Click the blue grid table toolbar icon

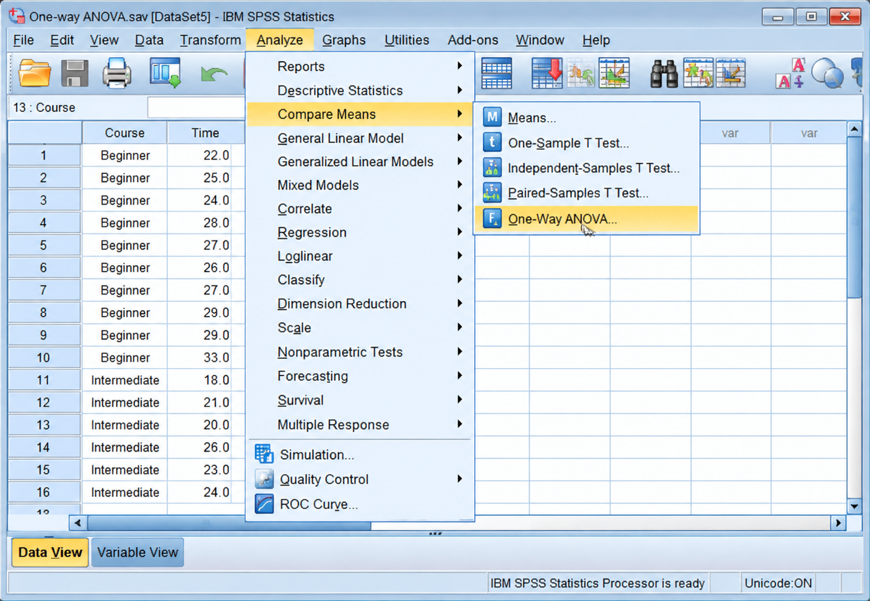pyautogui.click(x=496, y=73)
